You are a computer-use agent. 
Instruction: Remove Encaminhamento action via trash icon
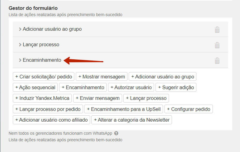[x=217, y=61]
